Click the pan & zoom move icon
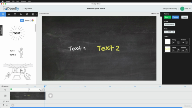This screenshot has width=192, height=108. tap(5, 90)
